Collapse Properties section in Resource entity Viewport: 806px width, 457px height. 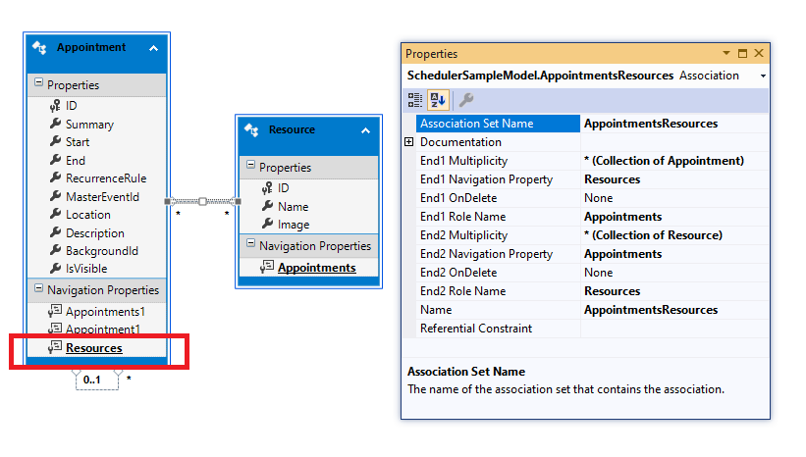point(251,165)
